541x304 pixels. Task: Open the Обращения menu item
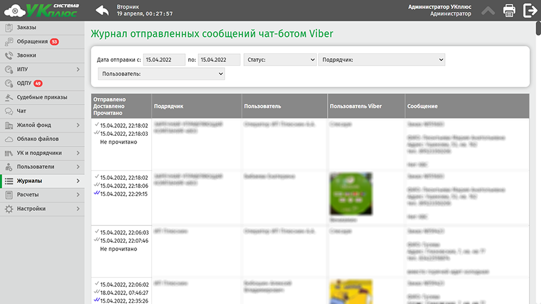(x=42, y=41)
